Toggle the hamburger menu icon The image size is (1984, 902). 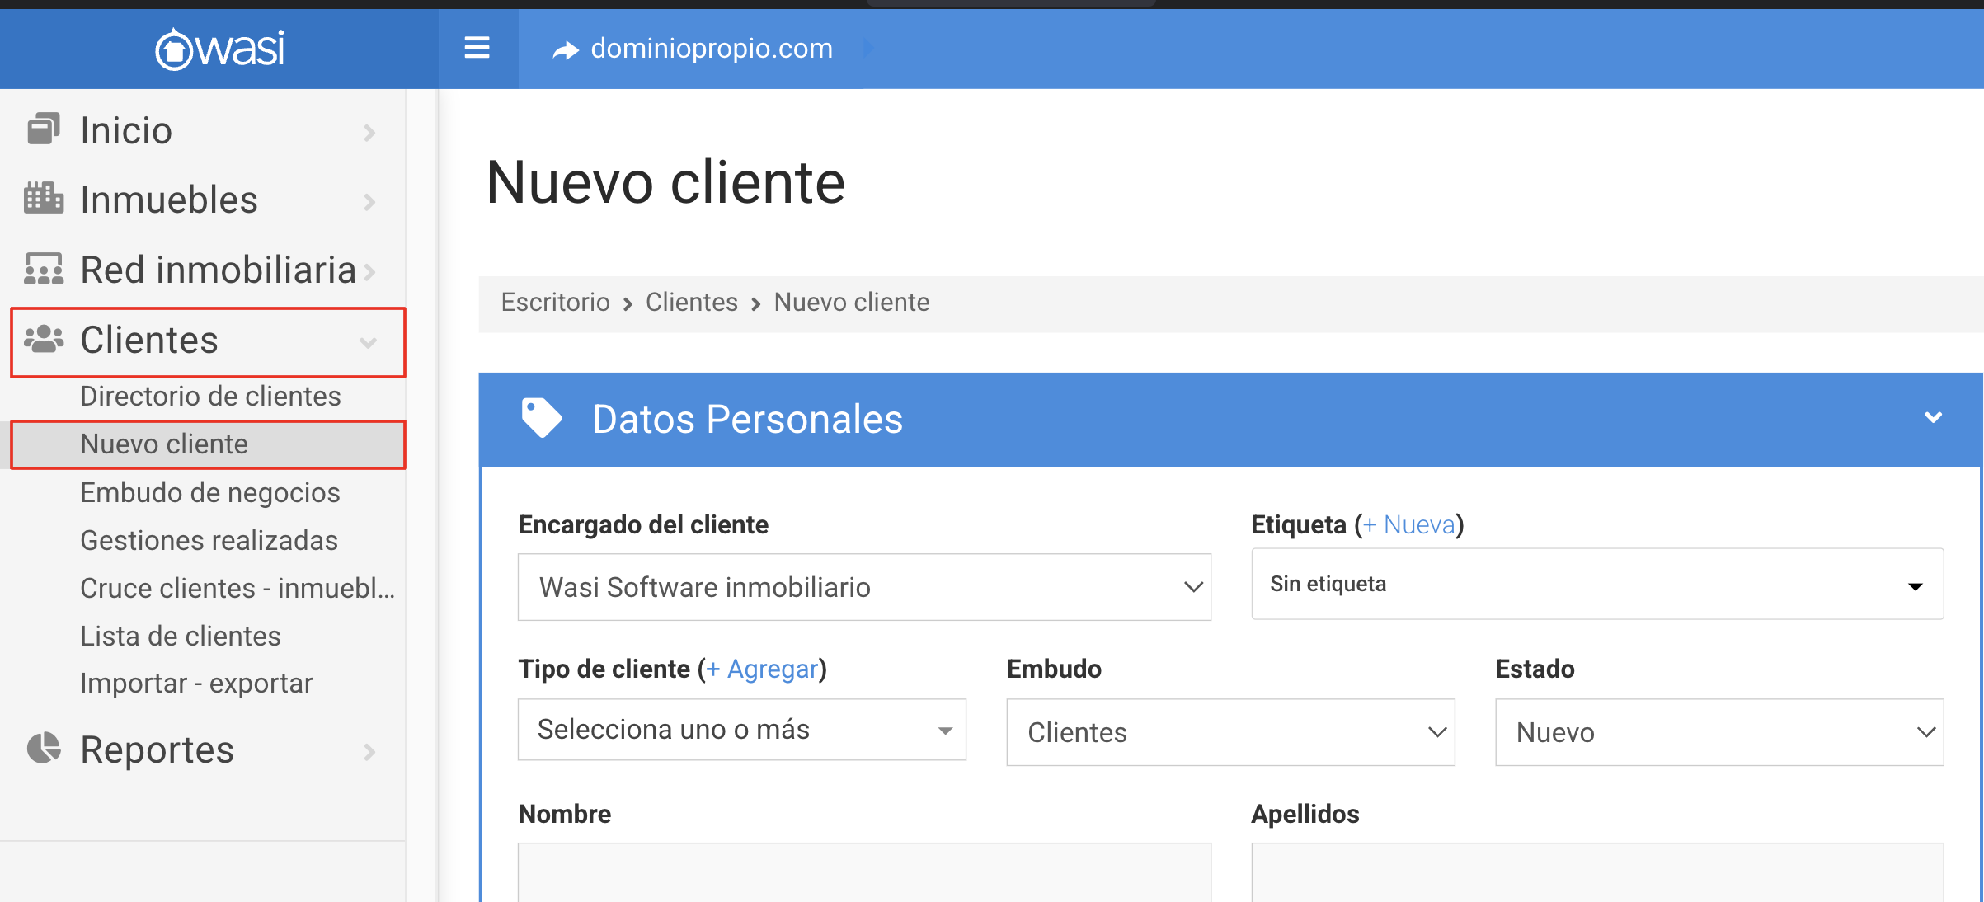[477, 49]
